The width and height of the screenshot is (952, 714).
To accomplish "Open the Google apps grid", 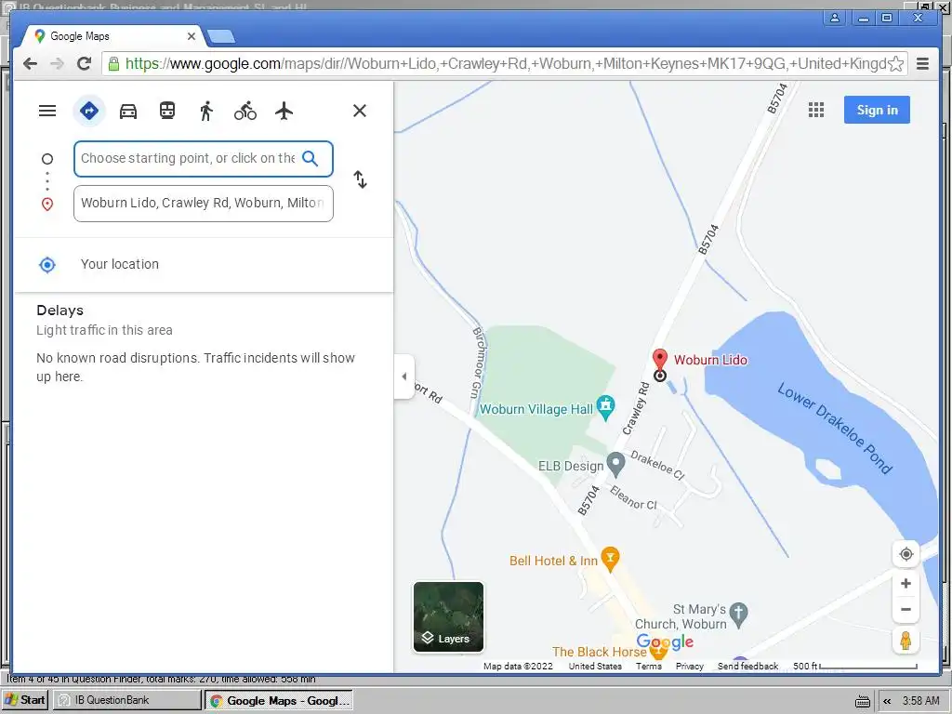I will pos(816,110).
